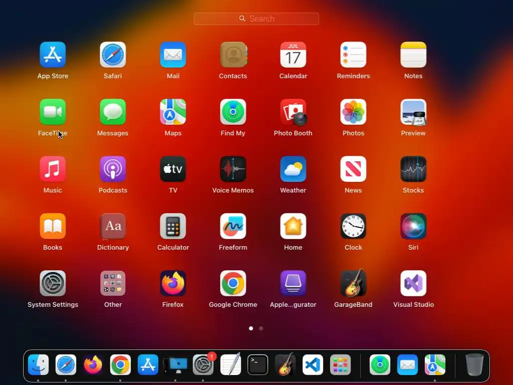Viewport: 513px width, 385px height.
Task: Open GarageBand from the Launchpad grid
Action: 353,283
